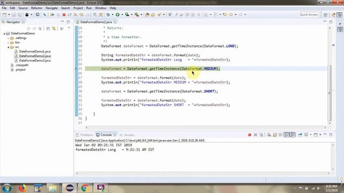Click Remove Launch X icon in Console

[x=255, y=135]
